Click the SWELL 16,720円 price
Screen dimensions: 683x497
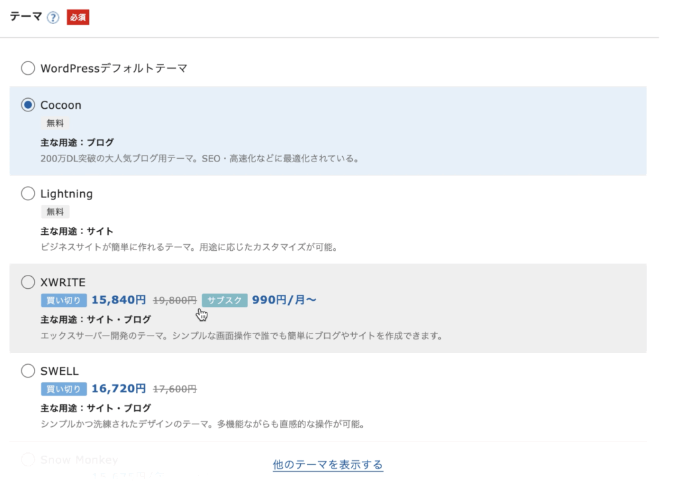pyautogui.click(x=118, y=389)
